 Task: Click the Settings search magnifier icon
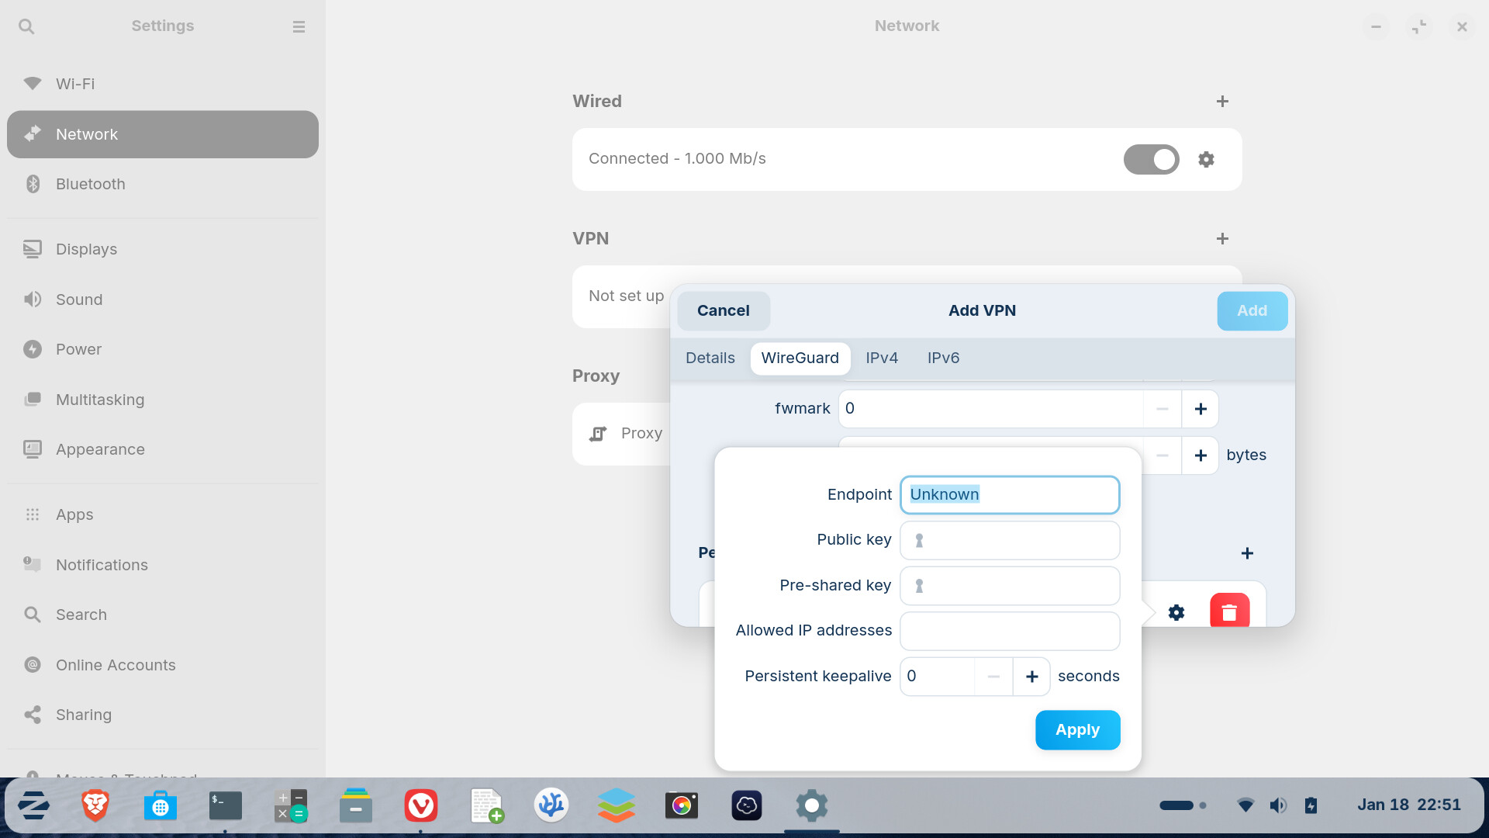point(26,26)
